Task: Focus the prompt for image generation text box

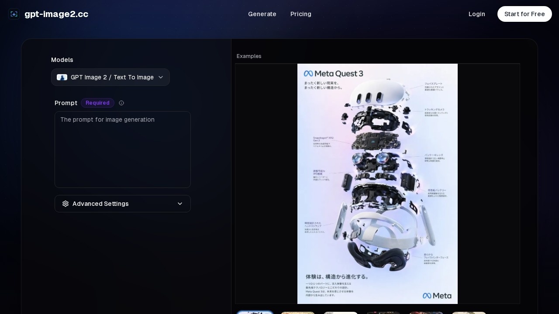Action: [x=123, y=150]
